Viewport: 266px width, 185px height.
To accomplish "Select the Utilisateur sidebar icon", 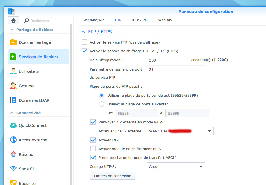I will point(13,71).
